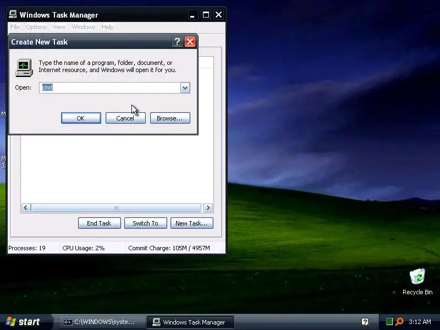
Task: Open the Options menu in Task Manager
Action: [36, 27]
